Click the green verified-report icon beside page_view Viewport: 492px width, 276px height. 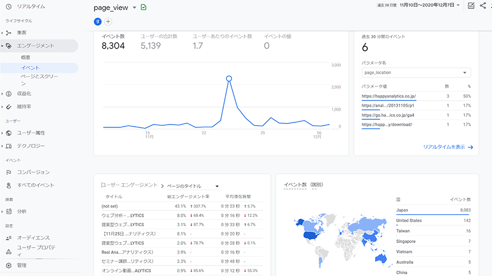[143, 7]
